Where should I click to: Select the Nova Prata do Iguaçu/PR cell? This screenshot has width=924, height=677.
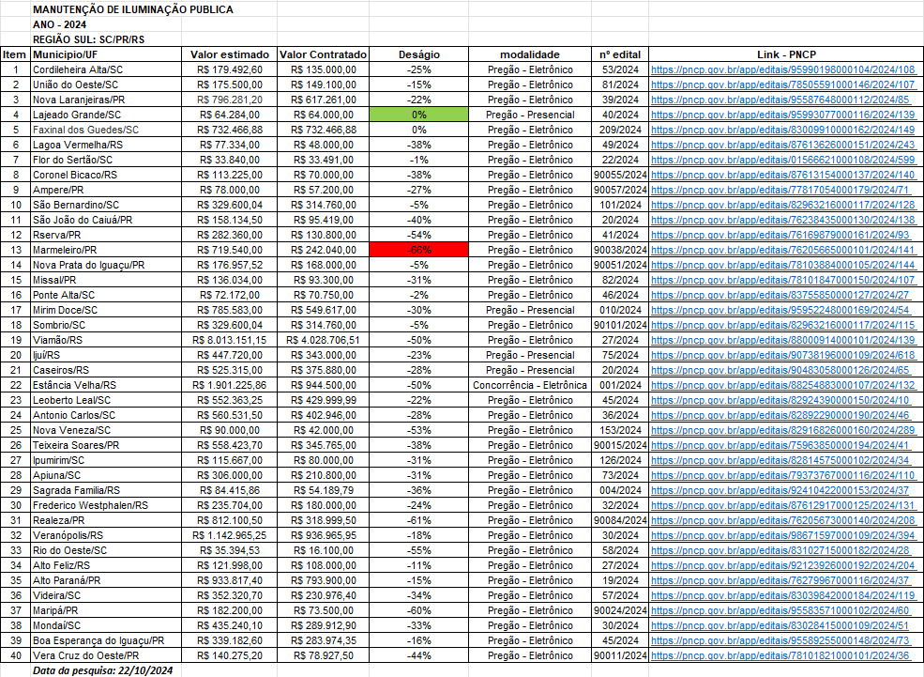tap(106, 265)
